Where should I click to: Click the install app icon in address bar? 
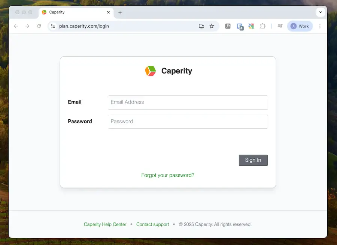point(201,26)
